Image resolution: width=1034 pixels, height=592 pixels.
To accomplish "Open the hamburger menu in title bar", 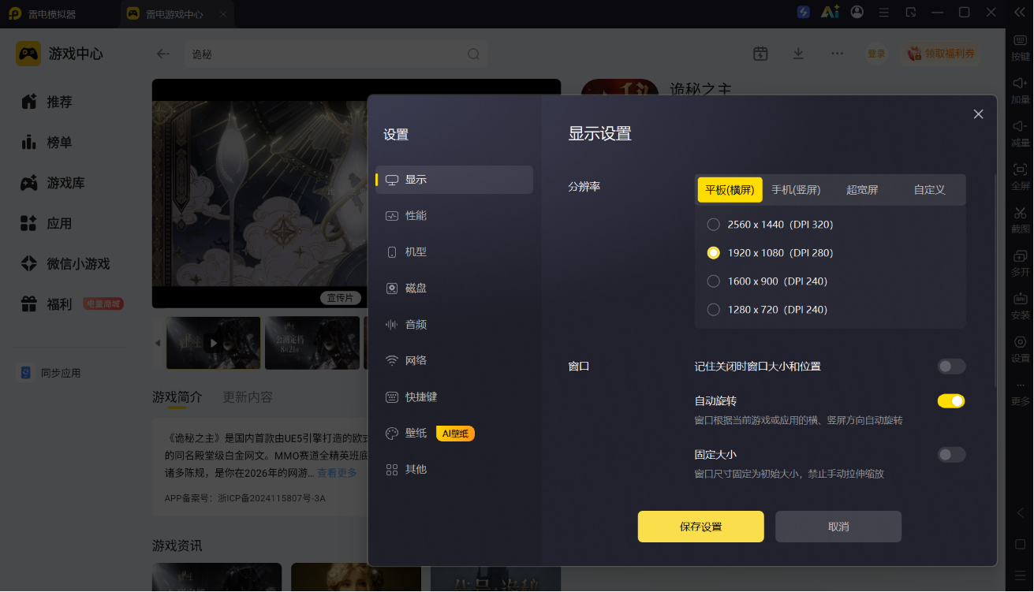I will pyautogui.click(x=884, y=13).
